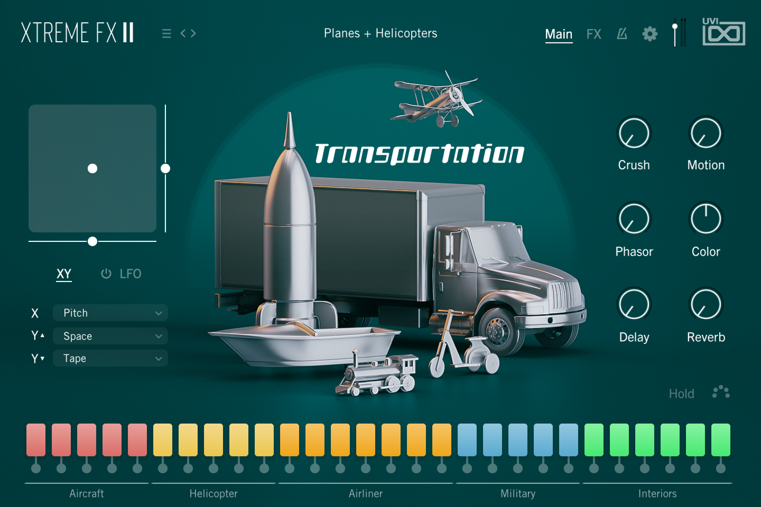Viewport: 761px width, 507px height.
Task: Open settings via gear icon
Action: point(650,34)
